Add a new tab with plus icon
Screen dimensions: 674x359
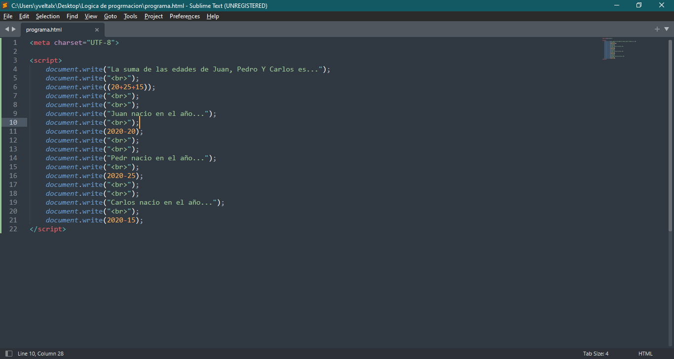pyautogui.click(x=657, y=29)
